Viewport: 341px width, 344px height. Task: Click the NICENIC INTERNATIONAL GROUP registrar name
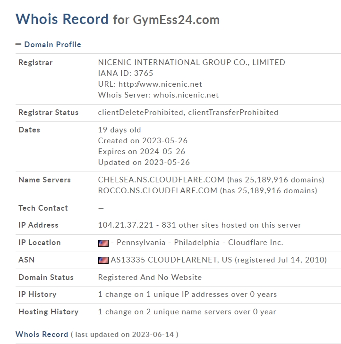coord(191,62)
